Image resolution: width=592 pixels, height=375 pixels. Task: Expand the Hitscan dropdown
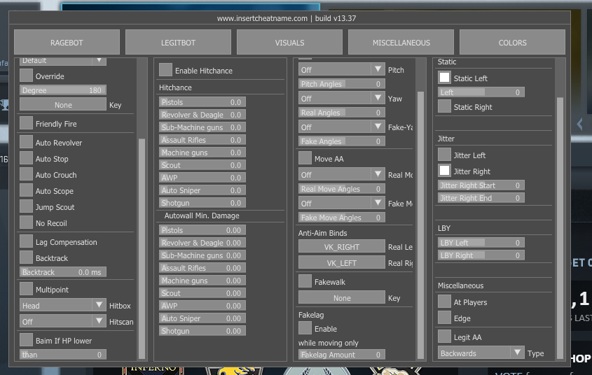click(62, 321)
